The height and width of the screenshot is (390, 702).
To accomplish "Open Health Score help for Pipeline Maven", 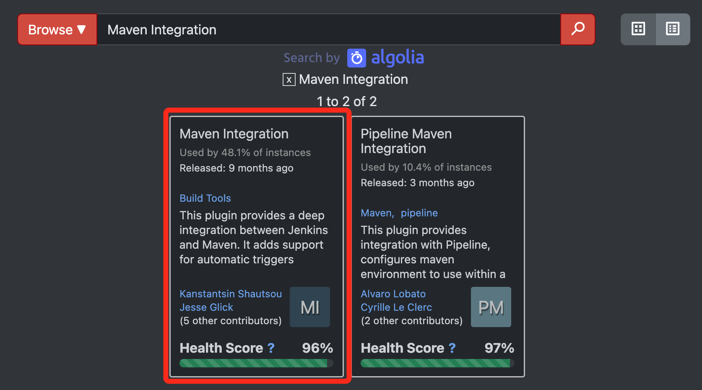I will click(452, 348).
